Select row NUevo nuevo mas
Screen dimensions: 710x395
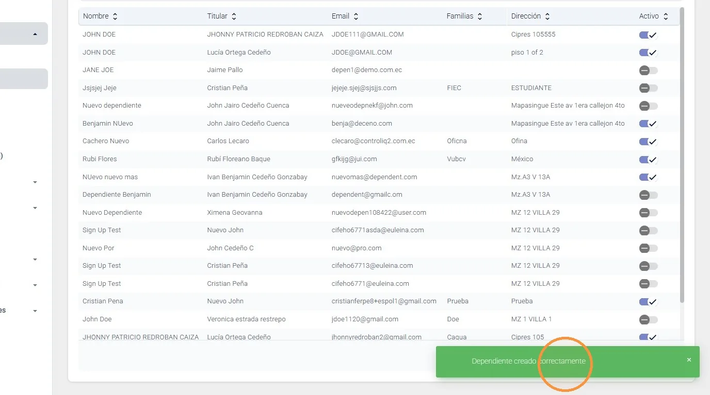click(x=379, y=177)
